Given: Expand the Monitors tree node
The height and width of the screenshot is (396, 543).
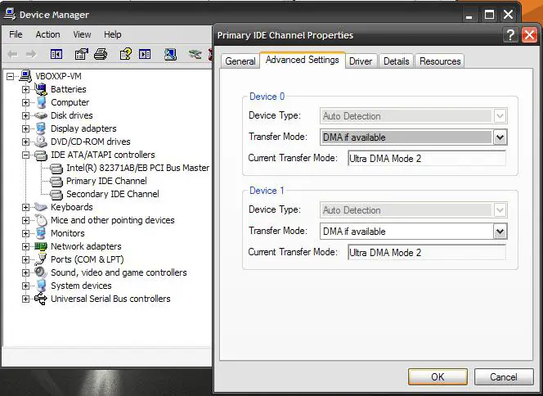Looking at the screenshot, I should 25,233.
